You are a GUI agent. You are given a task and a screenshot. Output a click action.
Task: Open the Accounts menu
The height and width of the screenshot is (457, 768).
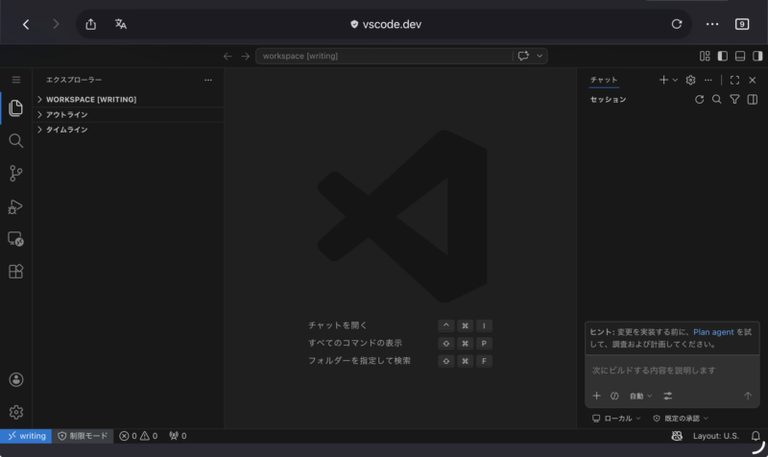[15, 379]
